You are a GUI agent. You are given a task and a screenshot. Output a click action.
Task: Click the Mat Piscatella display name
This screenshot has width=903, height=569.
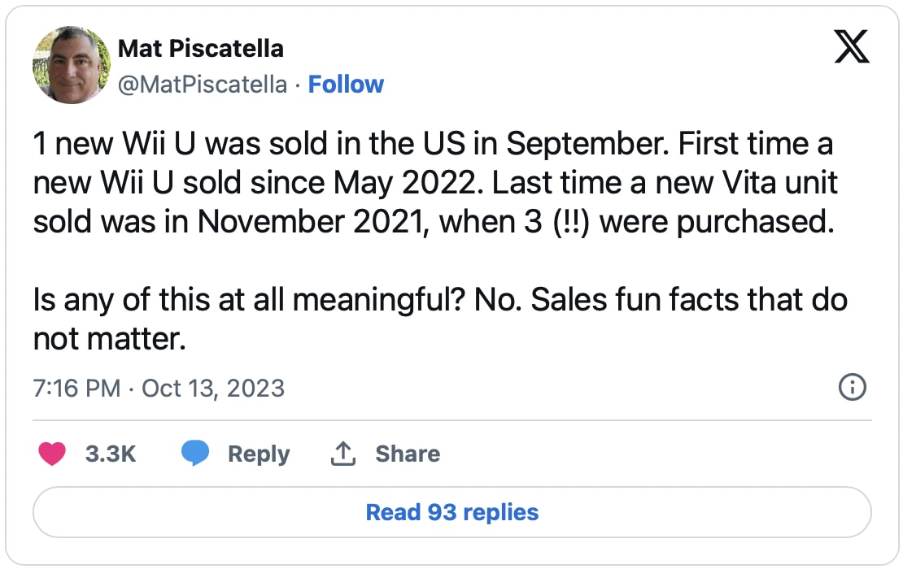tap(200, 49)
